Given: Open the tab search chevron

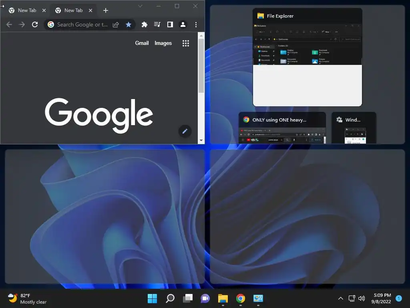Looking at the screenshot, I should (140, 6).
